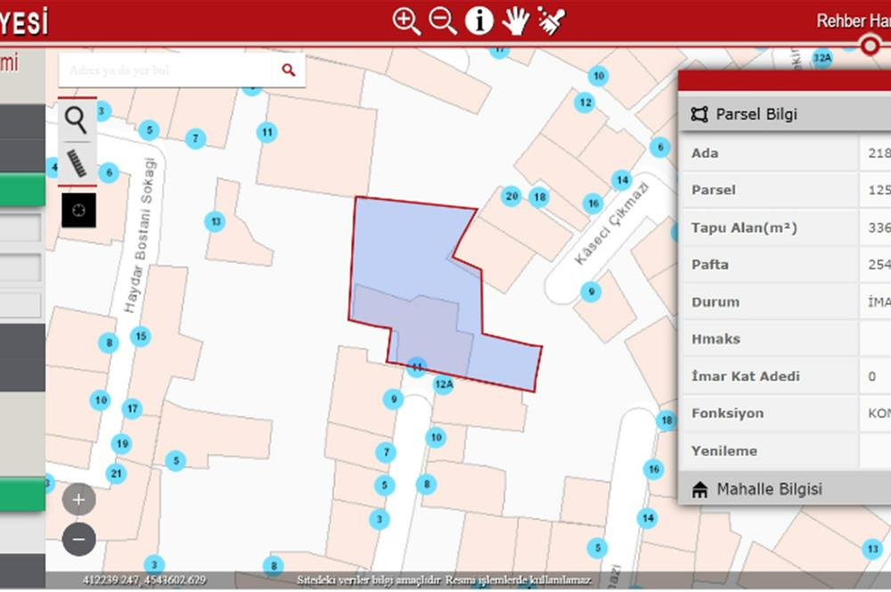Select the zoom out magnifier tool in top toolbar
Image resolution: width=891 pixels, height=592 pixels.
(x=443, y=21)
